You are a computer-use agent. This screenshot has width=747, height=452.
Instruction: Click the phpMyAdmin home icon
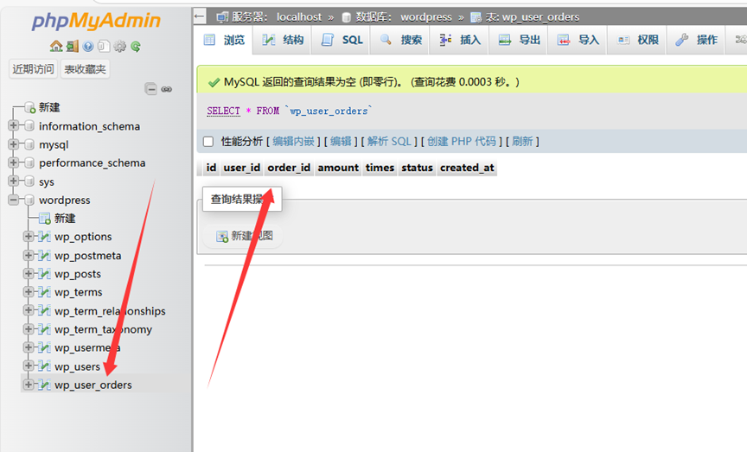pos(56,46)
